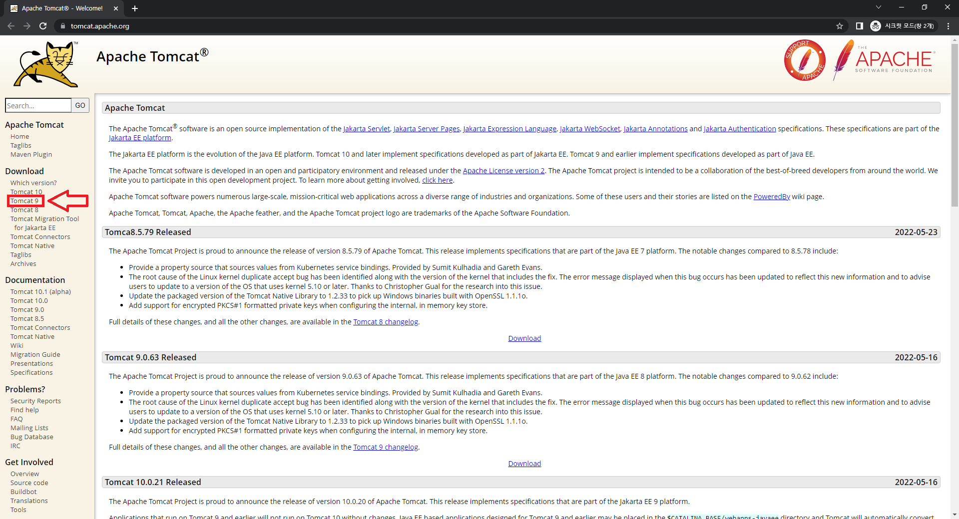Click the browser forward arrow

[27, 26]
